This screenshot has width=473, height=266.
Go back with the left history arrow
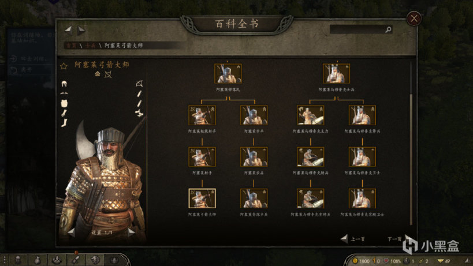[69, 29]
